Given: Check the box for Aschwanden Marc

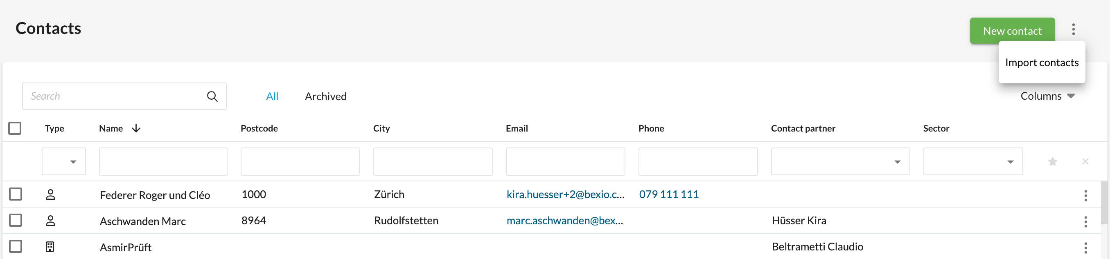Looking at the screenshot, I should 16,220.
